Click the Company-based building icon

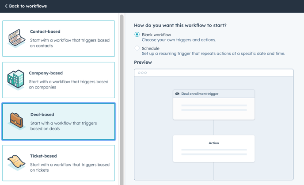(x=16, y=80)
